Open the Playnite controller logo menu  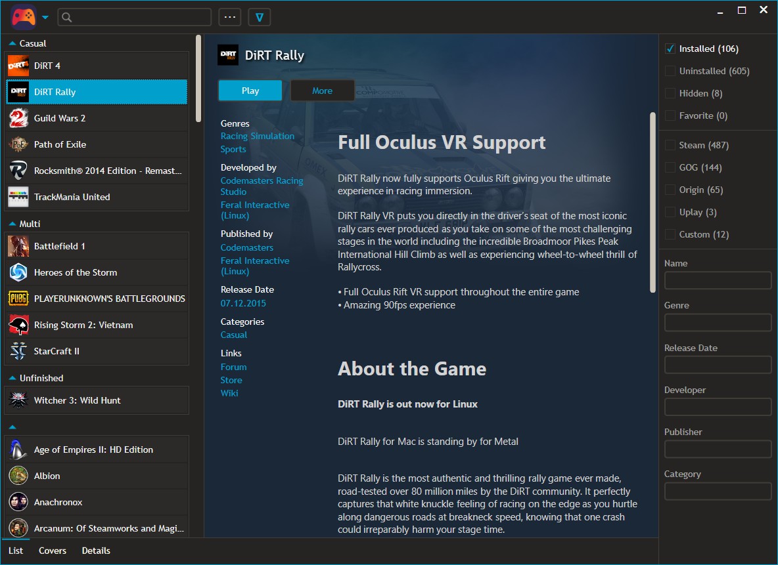pos(23,17)
